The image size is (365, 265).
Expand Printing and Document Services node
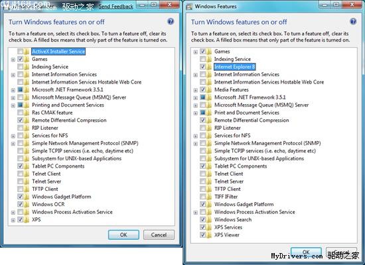[13, 105]
